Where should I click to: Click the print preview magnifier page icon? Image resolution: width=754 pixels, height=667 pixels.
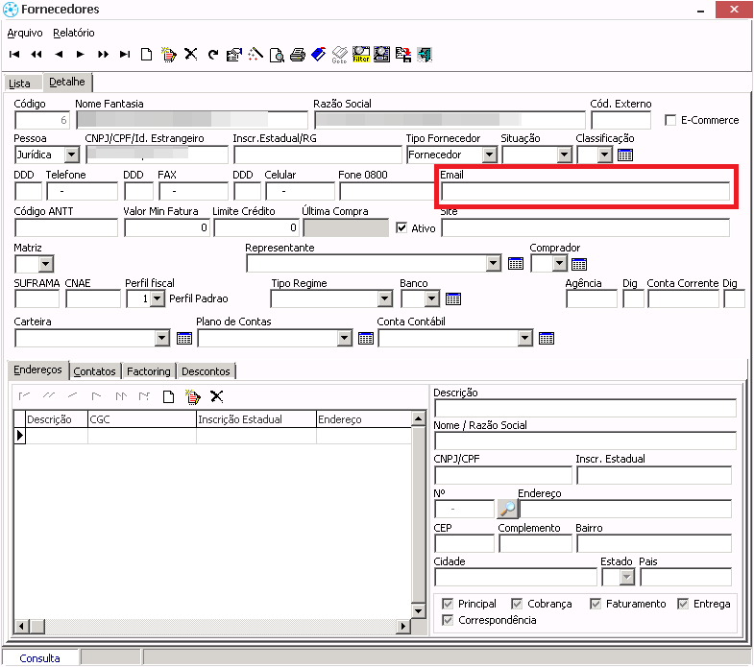[277, 55]
